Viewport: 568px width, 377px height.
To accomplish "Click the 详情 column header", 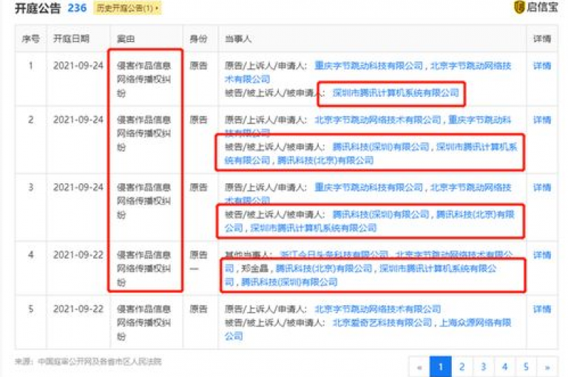I will click(x=542, y=38).
